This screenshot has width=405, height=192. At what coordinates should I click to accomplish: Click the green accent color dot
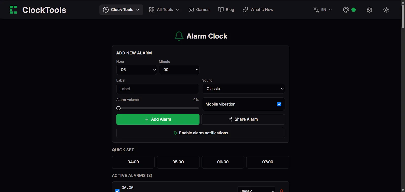pyautogui.click(x=354, y=10)
